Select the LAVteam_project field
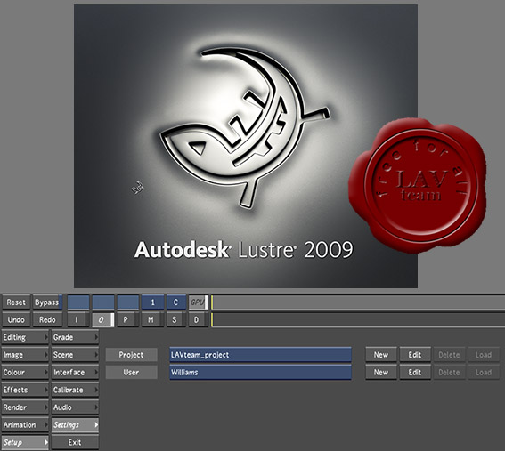 [x=261, y=355]
